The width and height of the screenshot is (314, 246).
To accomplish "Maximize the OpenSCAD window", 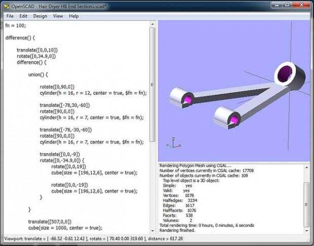I will pos(287,5).
